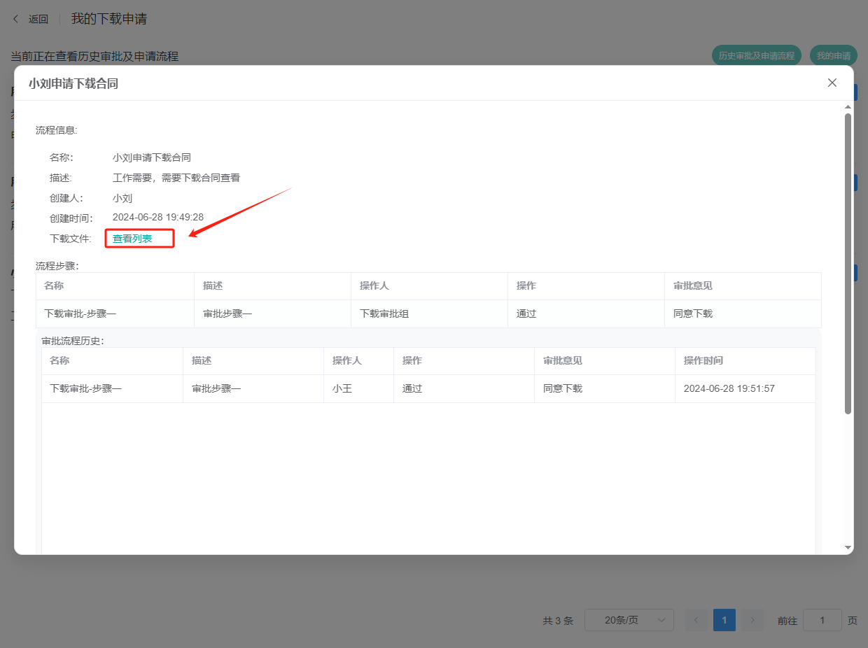Select the 小王 operator cell in history table
868x648 pixels.
[x=342, y=388]
